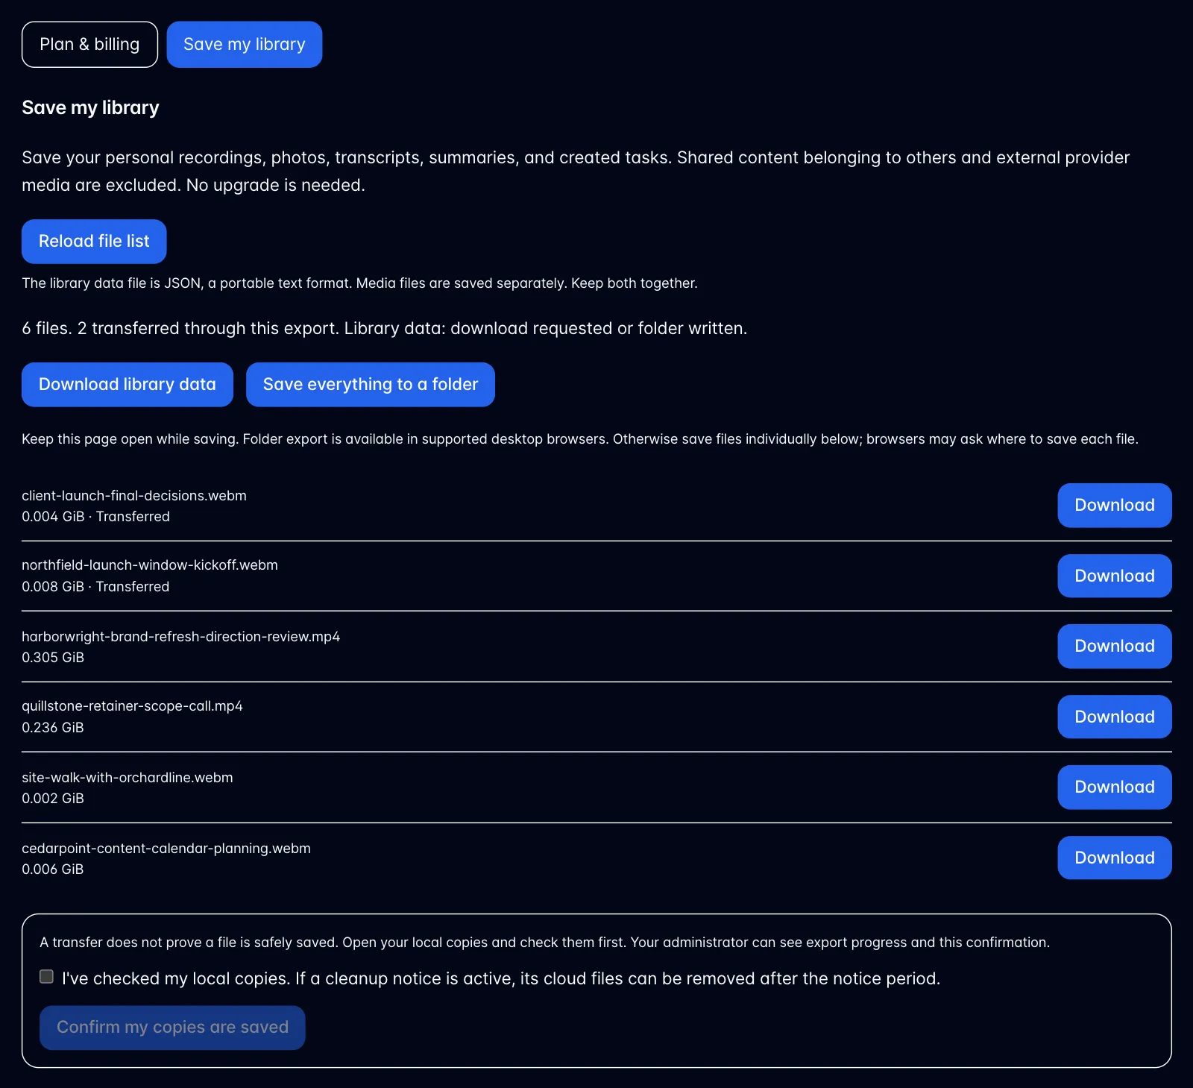Click the file name client-launch-final-decisions.webm
The image size is (1193, 1088).
coord(134,496)
